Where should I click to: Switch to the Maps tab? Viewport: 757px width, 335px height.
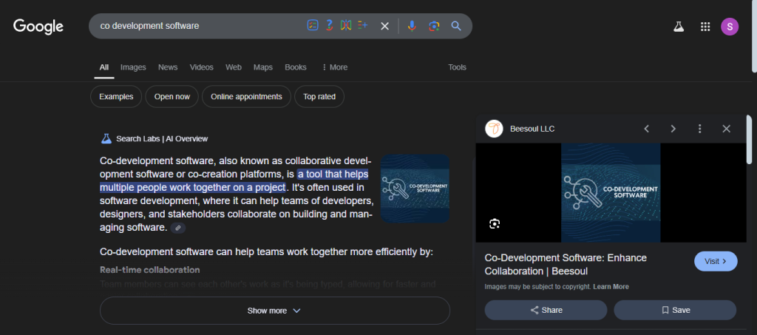[x=263, y=67]
